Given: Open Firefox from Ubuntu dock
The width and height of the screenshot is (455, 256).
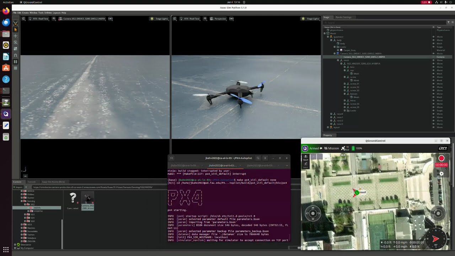Looking at the screenshot, I should 6,11.
